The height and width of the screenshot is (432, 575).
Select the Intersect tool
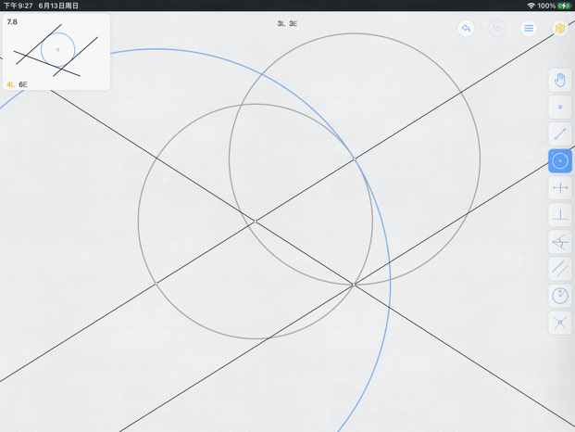pos(560,323)
